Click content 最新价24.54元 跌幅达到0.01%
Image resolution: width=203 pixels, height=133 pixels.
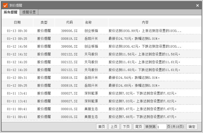pos(134,78)
